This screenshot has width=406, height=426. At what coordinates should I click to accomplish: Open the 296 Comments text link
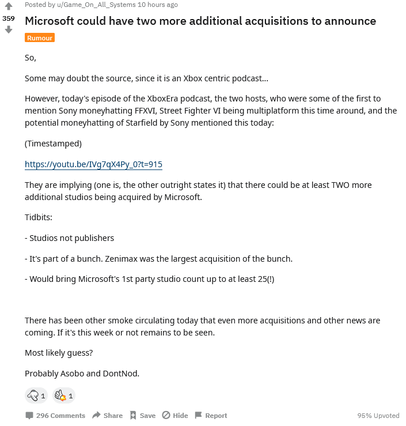tap(60, 416)
